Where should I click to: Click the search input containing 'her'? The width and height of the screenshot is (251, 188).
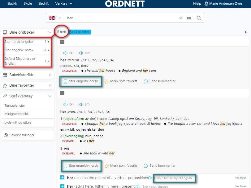point(121,18)
